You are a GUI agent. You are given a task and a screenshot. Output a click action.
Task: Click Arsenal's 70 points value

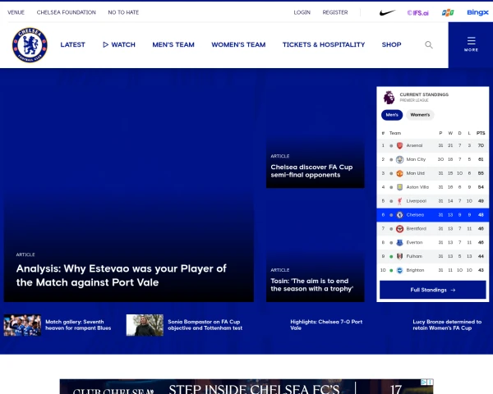481,145
